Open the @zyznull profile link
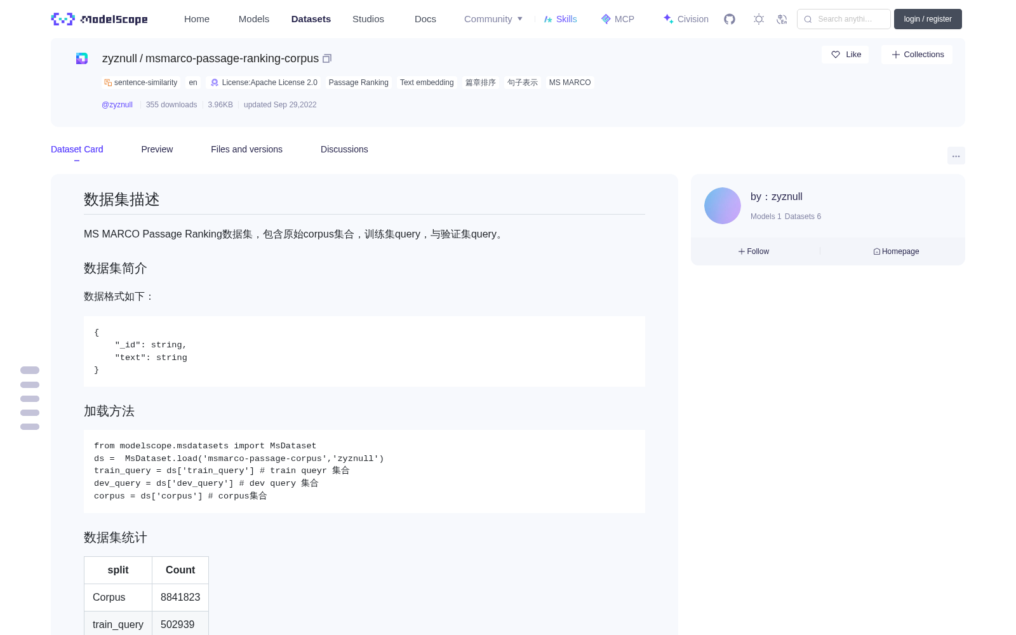 pos(117,105)
